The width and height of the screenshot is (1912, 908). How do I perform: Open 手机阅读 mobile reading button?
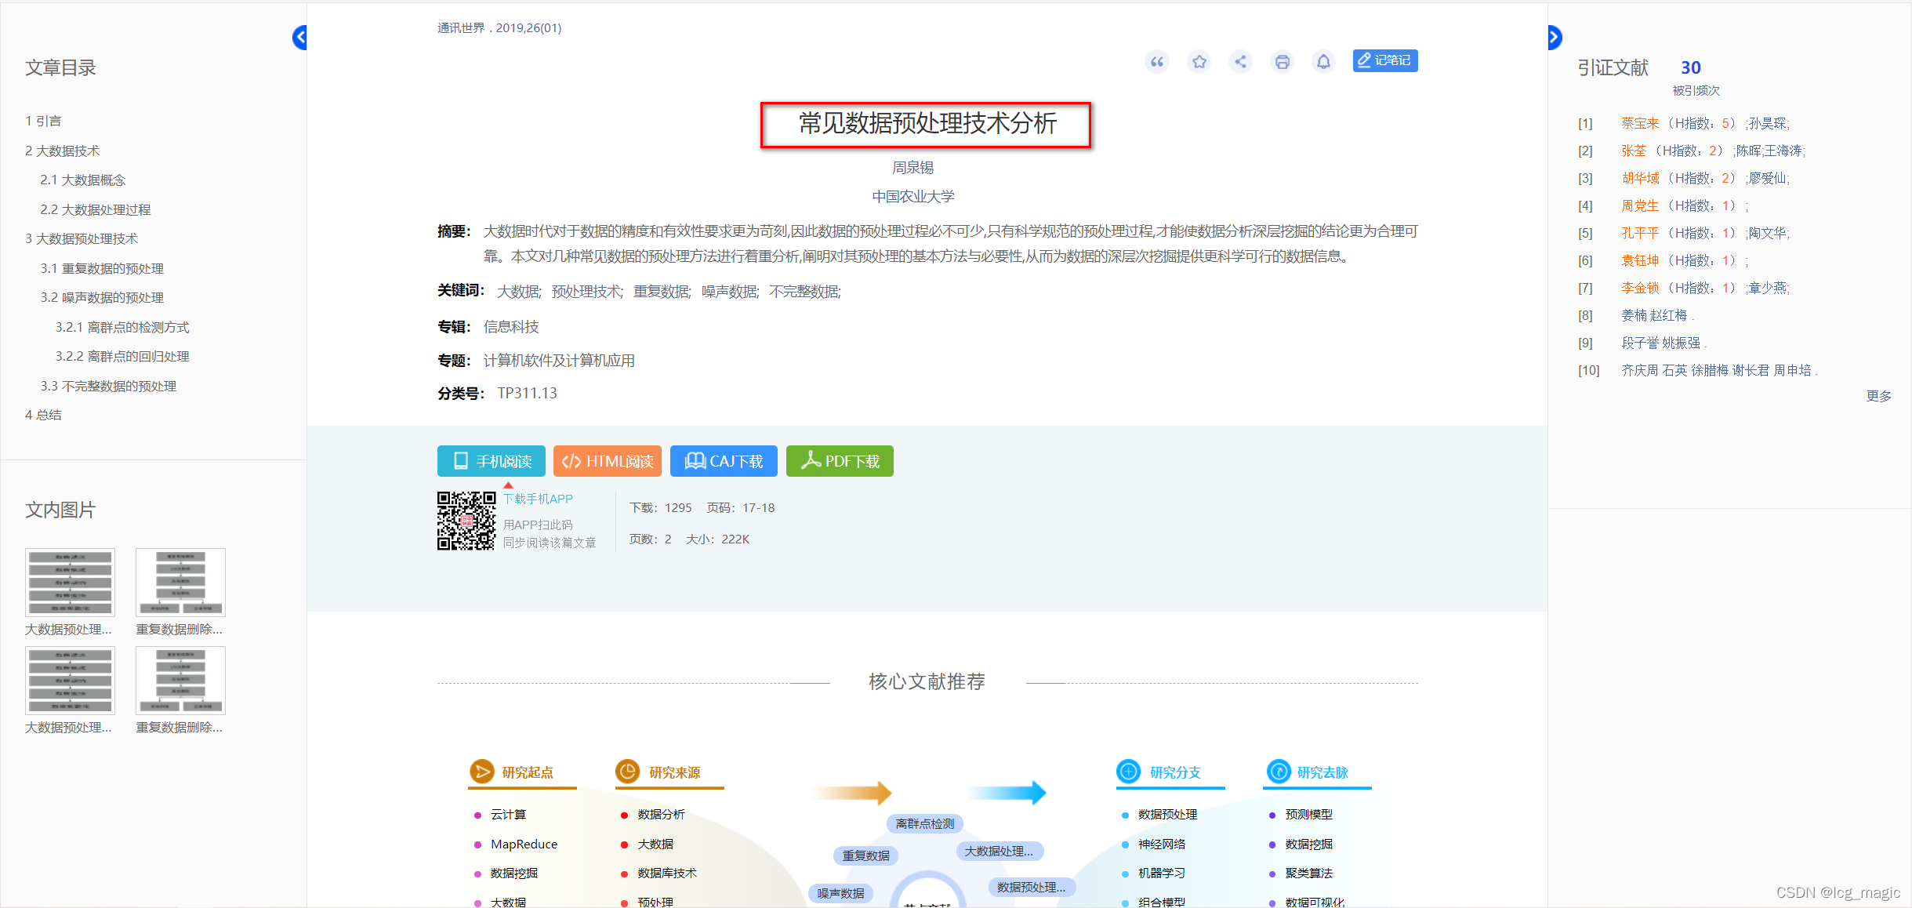[x=491, y=461]
